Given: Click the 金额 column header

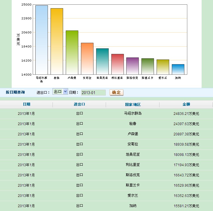Looking at the screenshot, I should pyautogui.click(x=186, y=104).
